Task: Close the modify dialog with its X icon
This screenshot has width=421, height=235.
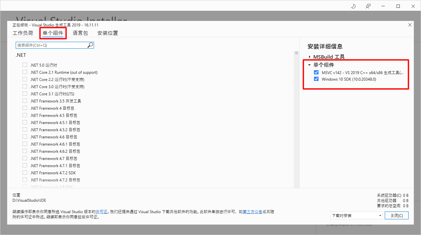Action: click(410, 25)
